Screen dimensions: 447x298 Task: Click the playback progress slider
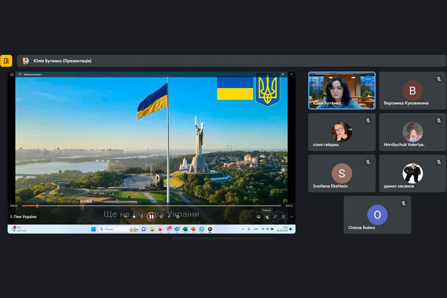[x=151, y=206]
